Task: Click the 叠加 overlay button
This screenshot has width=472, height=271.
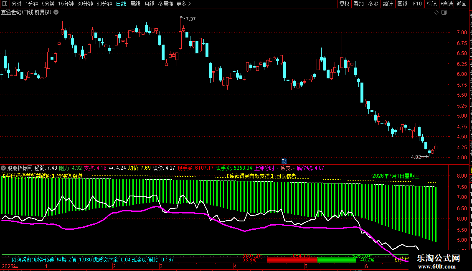Action: pos(358,4)
